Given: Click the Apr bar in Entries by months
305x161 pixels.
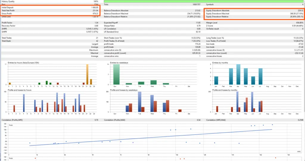Looking at the screenshot, I should click(x=238, y=74).
